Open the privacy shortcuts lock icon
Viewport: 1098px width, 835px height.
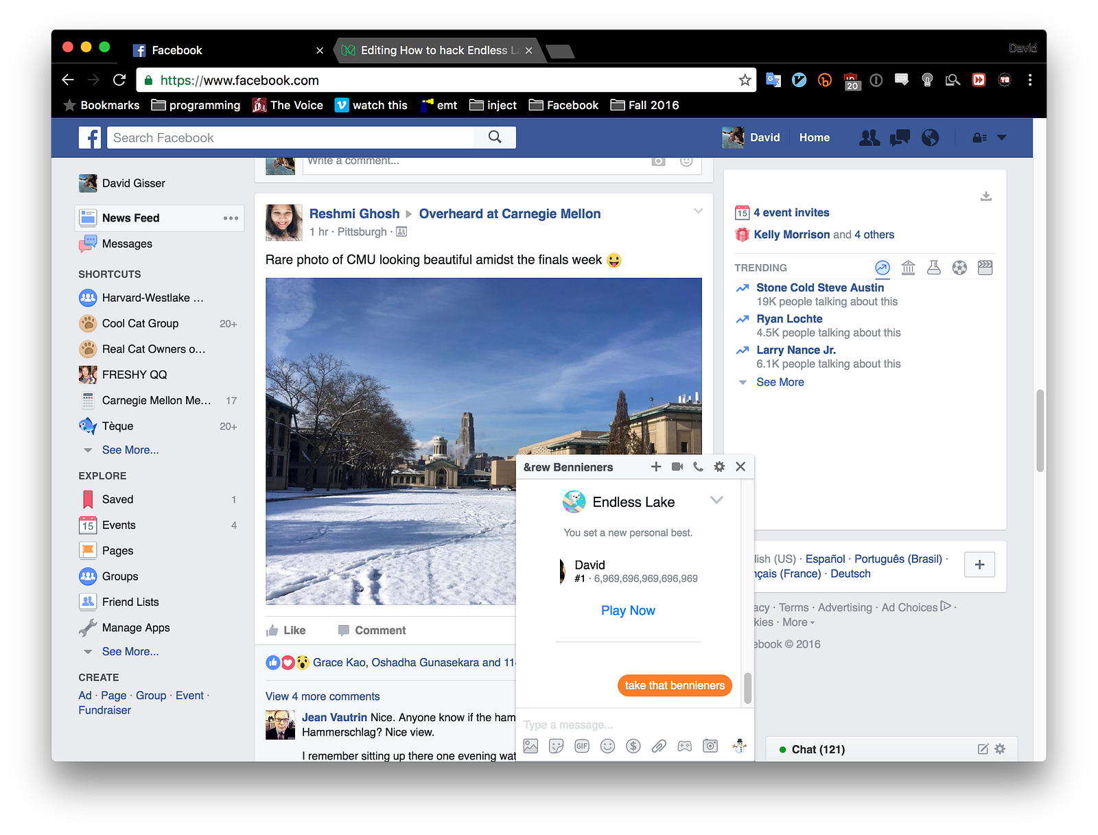point(979,138)
